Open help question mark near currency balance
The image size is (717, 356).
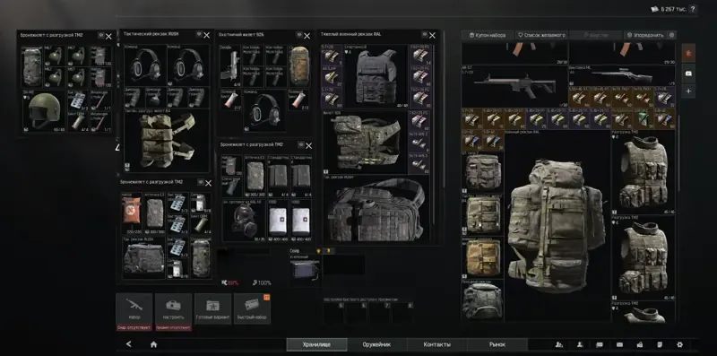[x=693, y=9]
